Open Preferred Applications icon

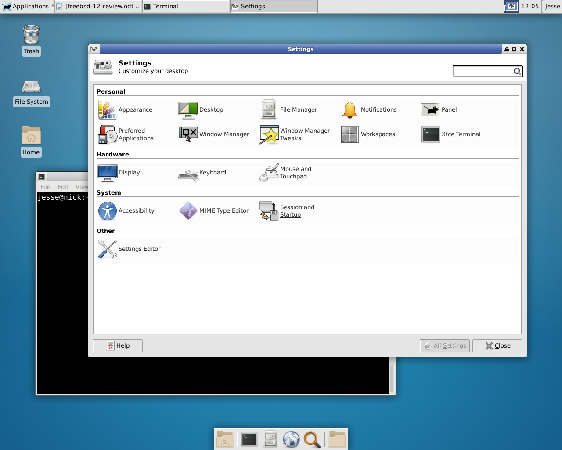tap(107, 134)
